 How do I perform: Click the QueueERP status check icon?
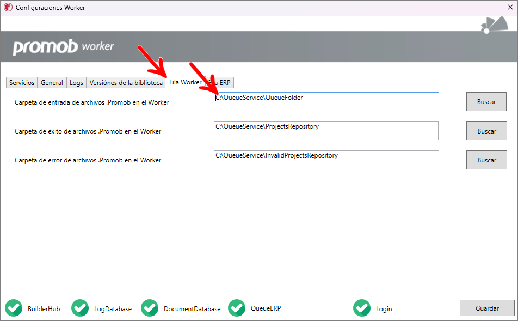(237, 308)
